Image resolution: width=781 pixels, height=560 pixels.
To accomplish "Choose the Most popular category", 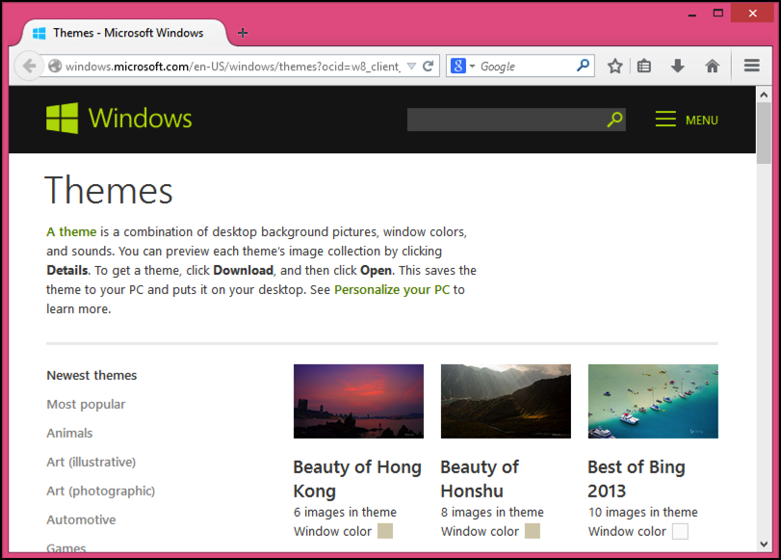I will coord(86,405).
